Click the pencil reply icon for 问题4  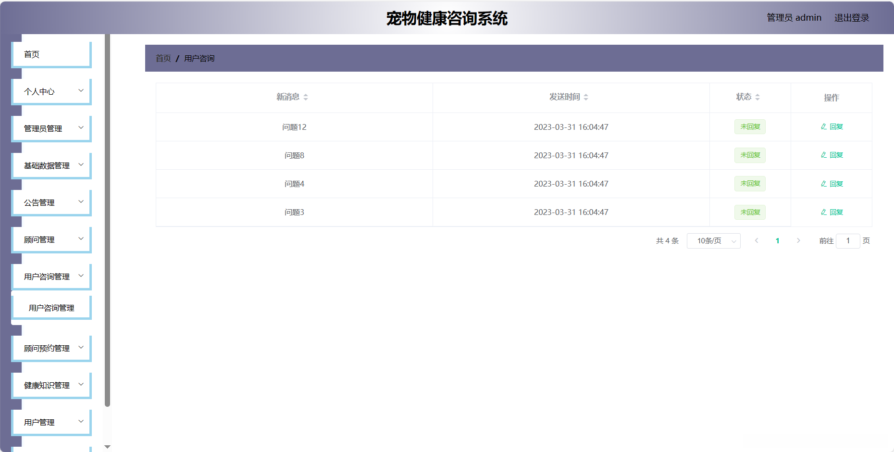[822, 183]
